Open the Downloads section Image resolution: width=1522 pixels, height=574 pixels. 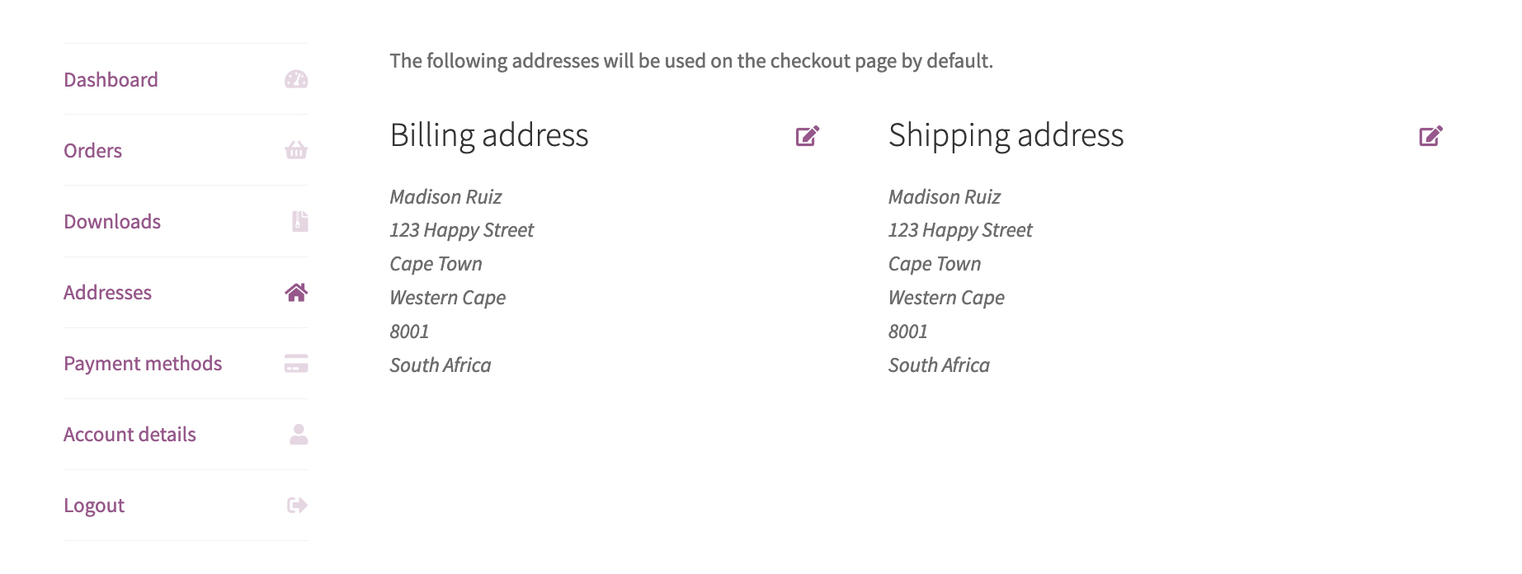pyautogui.click(x=112, y=222)
